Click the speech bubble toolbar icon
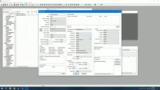This screenshot has height=90, width=160. 35,5
